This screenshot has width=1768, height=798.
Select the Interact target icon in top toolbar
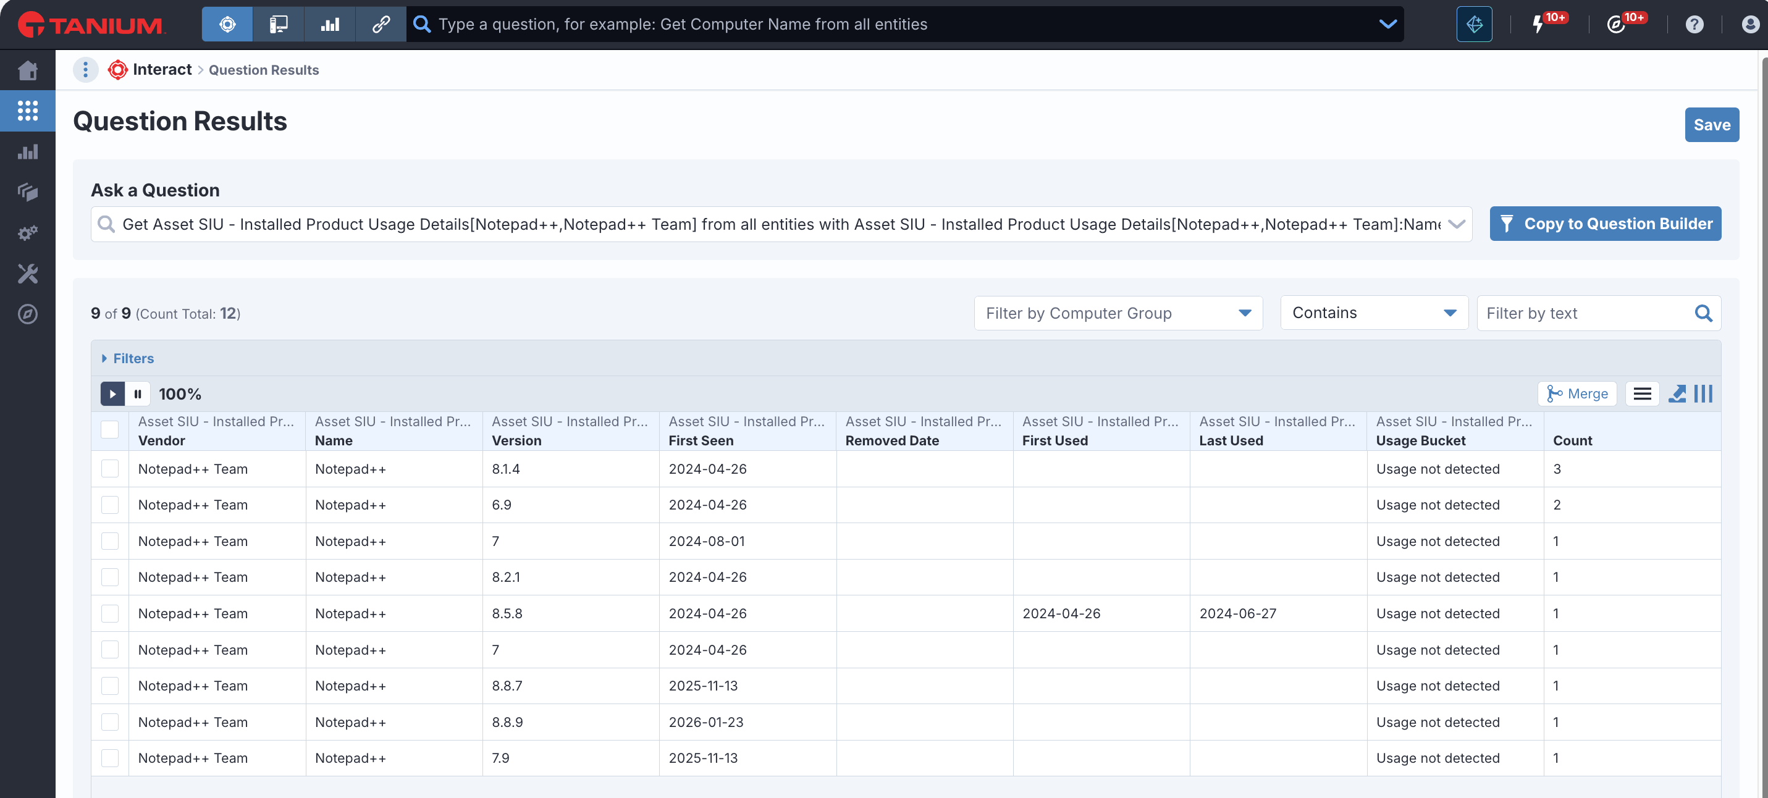coord(227,25)
